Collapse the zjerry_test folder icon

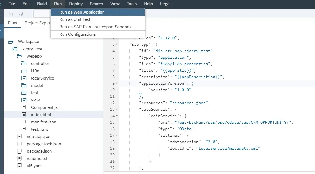(x=15, y=49)
